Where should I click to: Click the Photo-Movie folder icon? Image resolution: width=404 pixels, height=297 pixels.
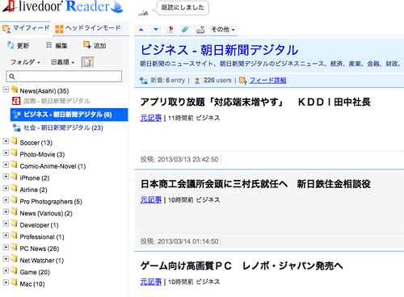pyautogui.click(x=14, y=153)
